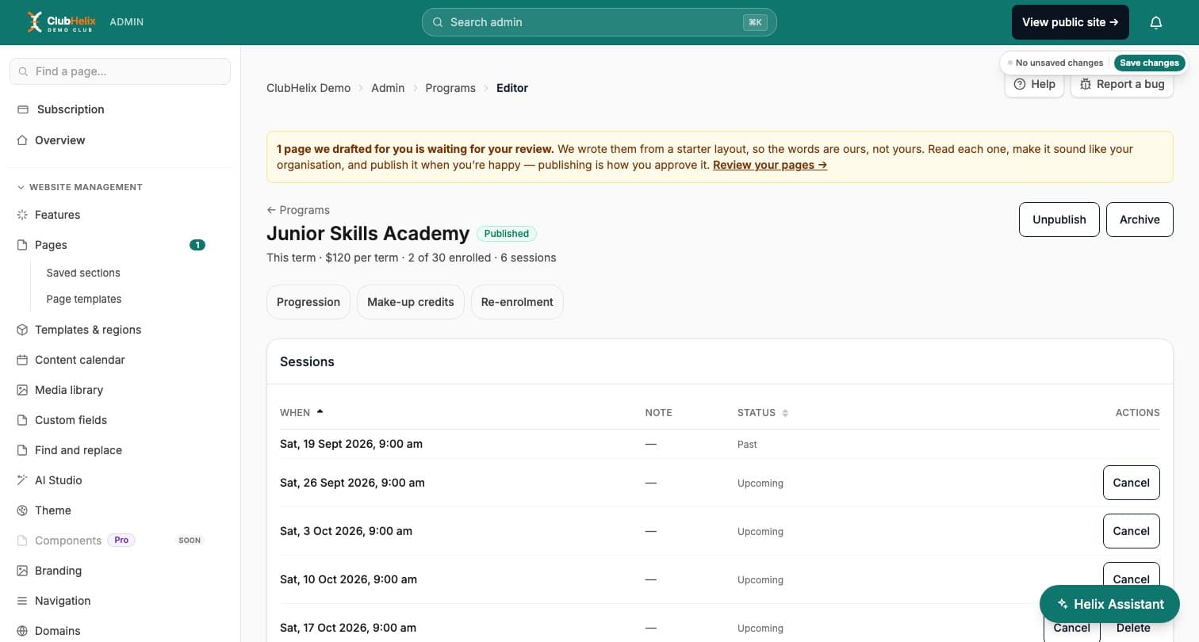Focus the Search admin field
Screen dimensions: 1199x642
click(599, 22)
